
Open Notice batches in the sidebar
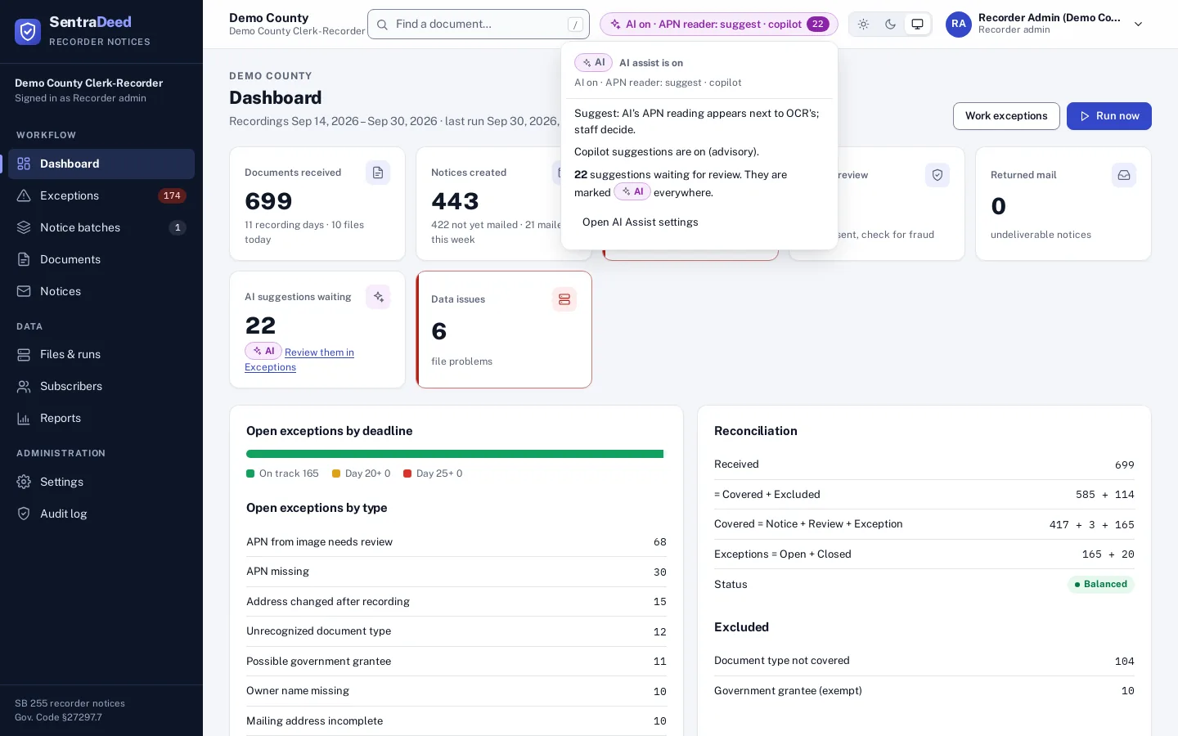coord(101,227)
